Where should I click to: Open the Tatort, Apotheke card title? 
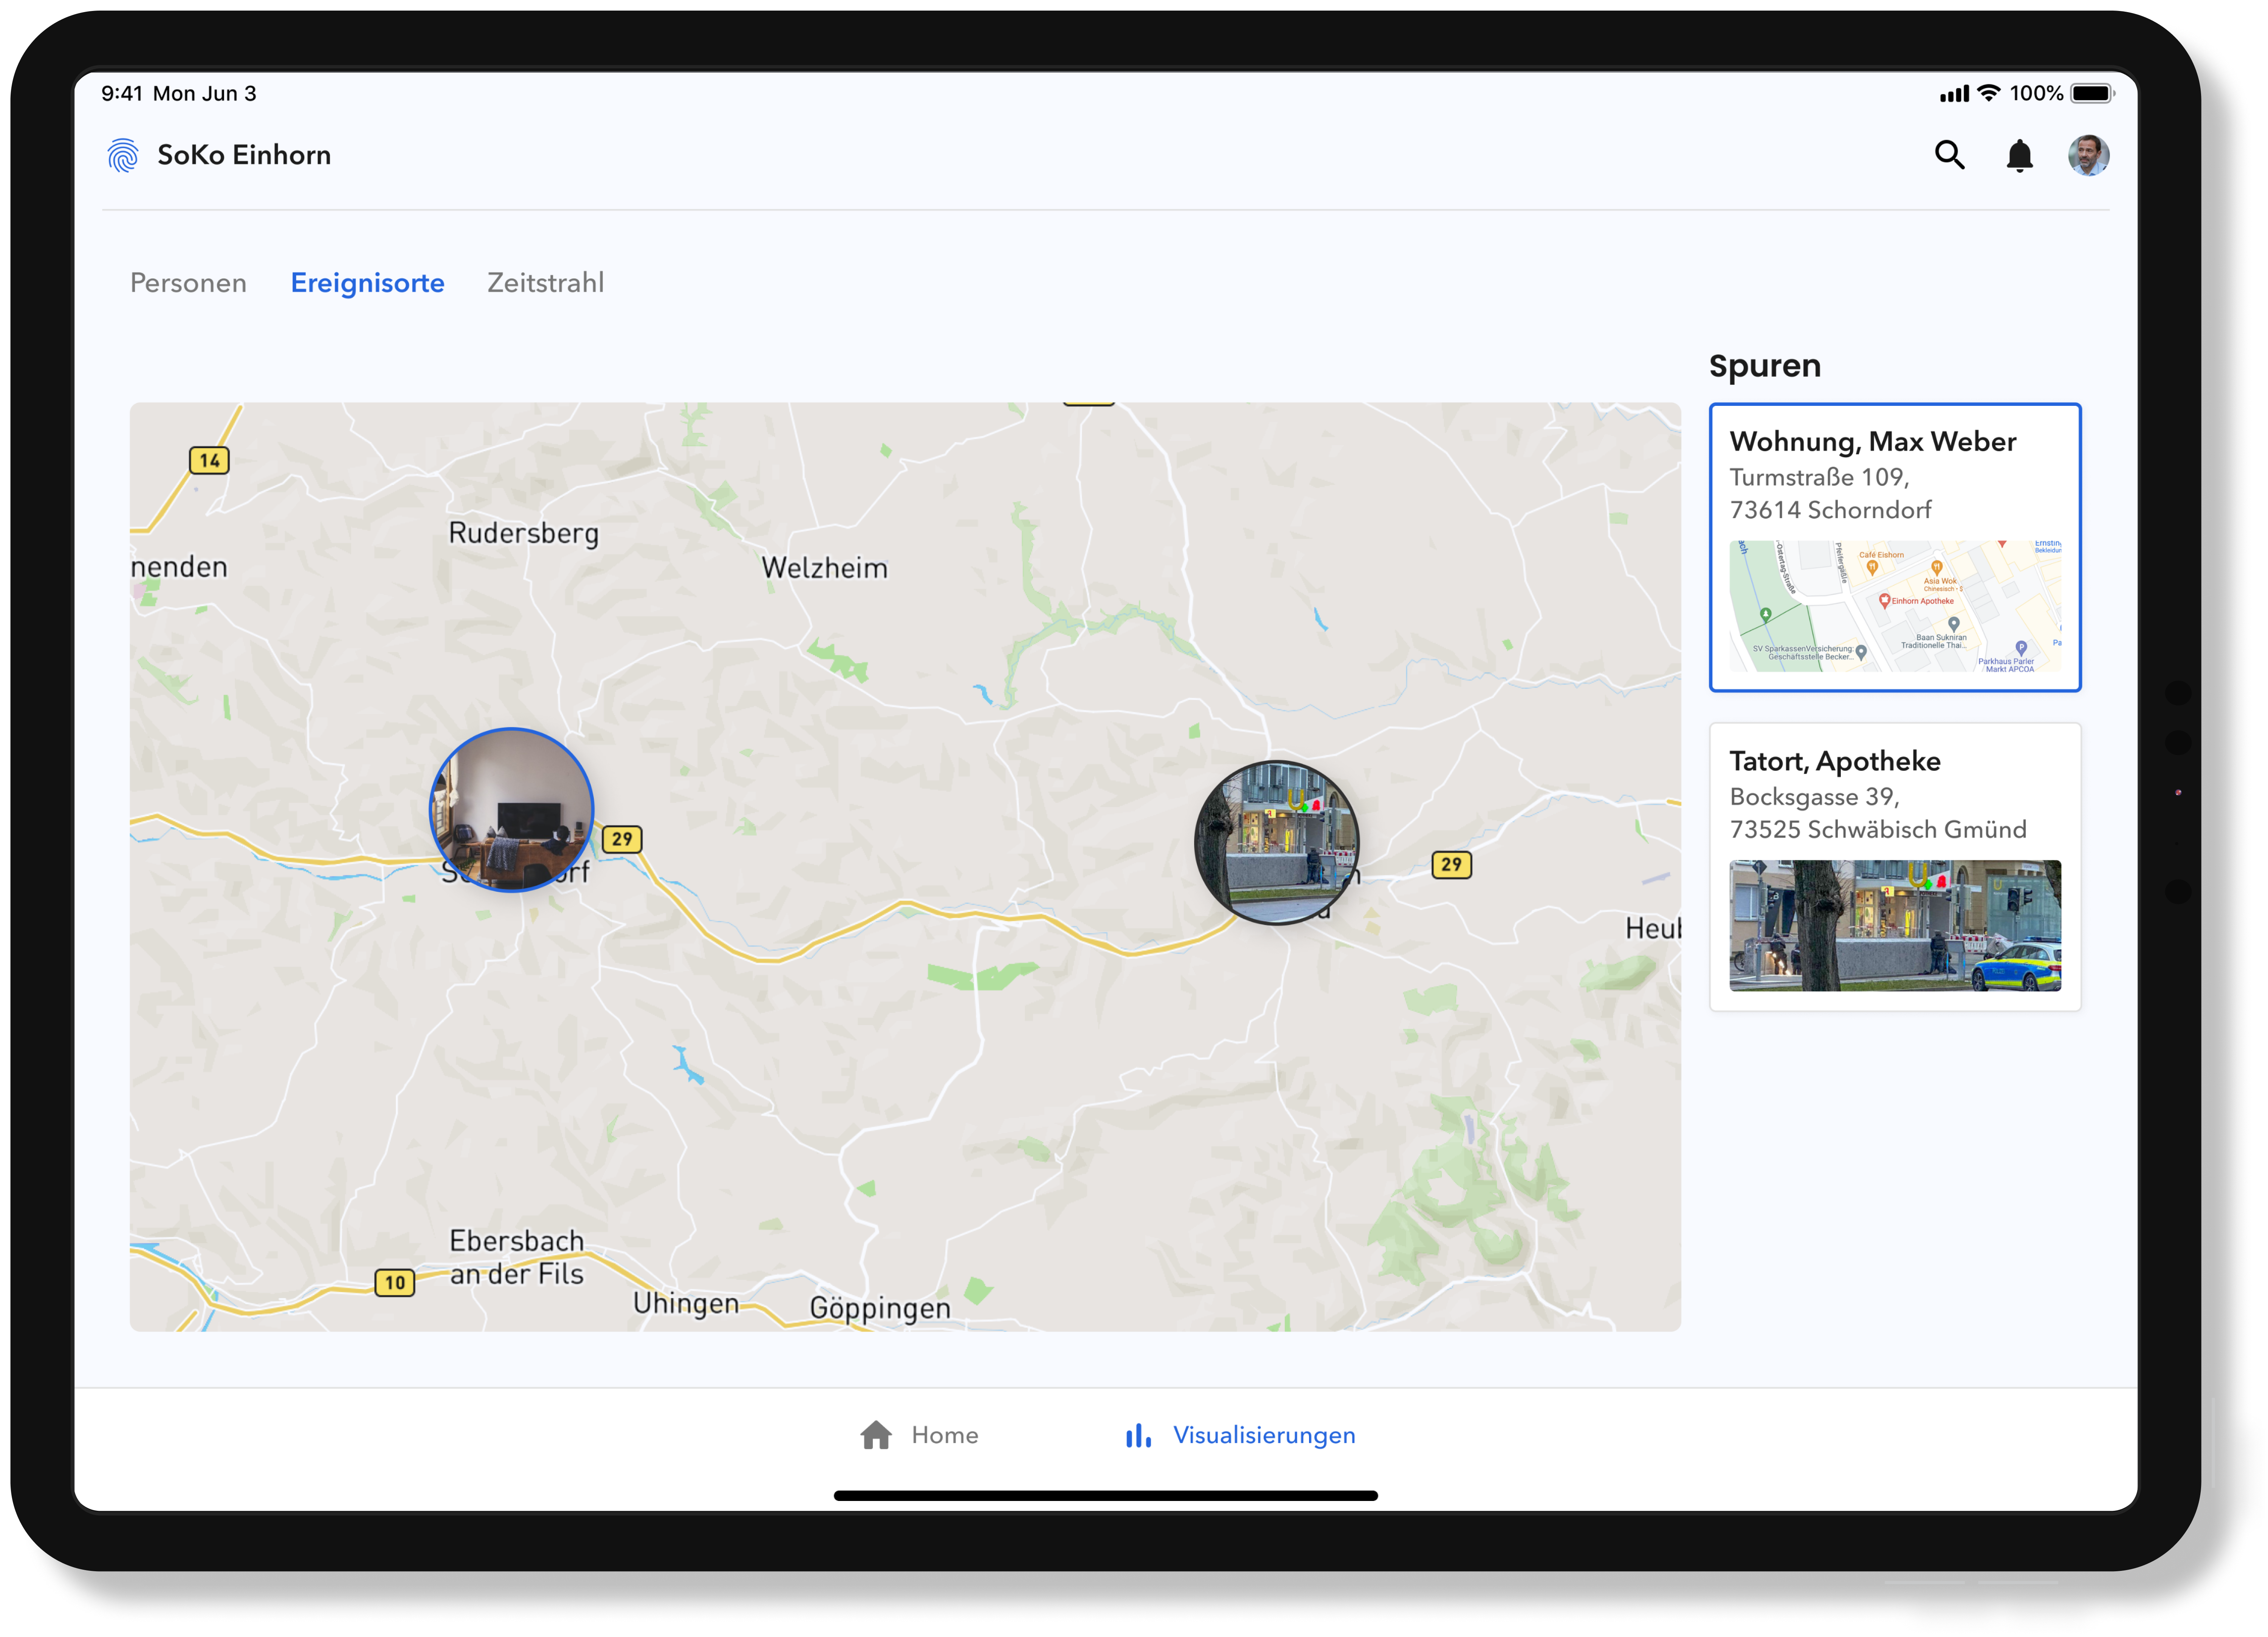point(1835,761)
